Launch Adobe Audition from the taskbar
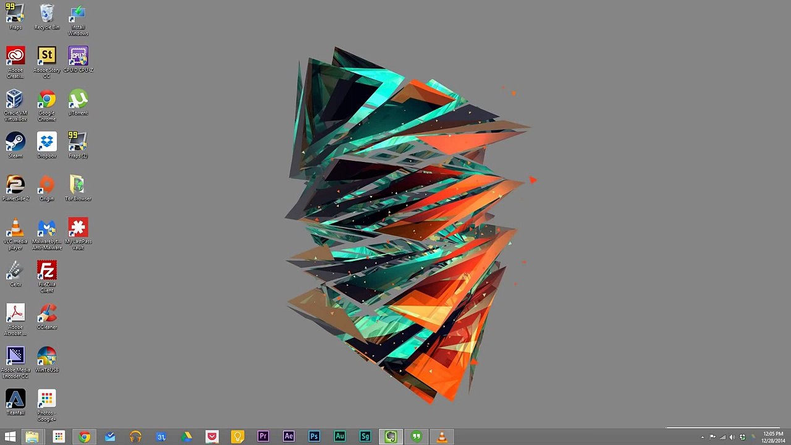 coord(340,437)
